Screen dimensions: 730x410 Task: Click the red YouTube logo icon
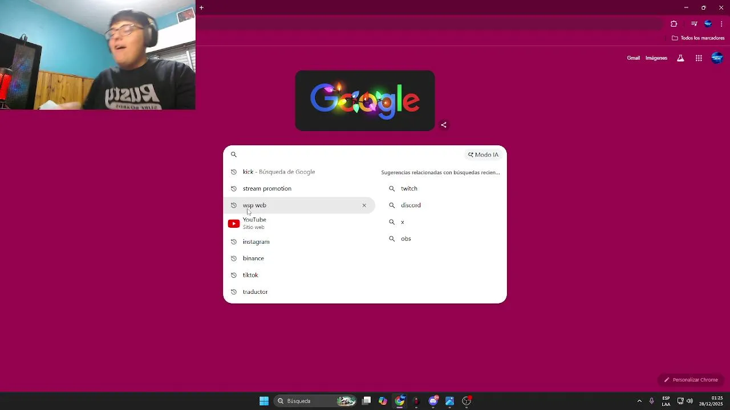pyautogui.click(x=234, y=224)
